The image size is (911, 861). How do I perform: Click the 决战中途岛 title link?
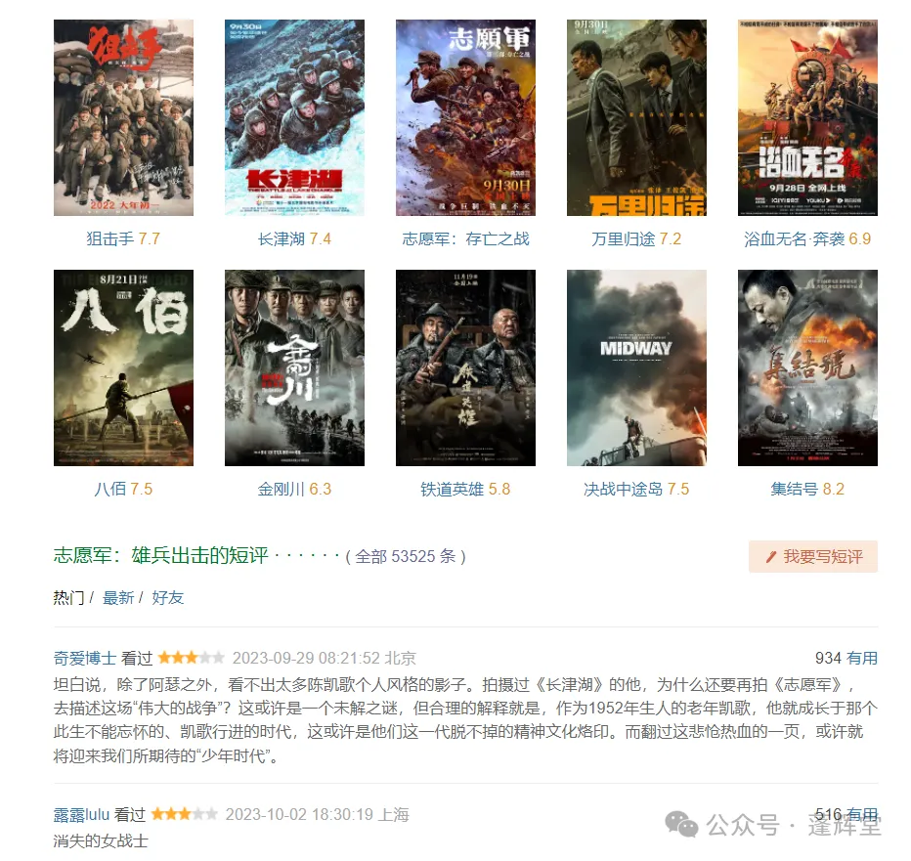pyautogui.click(x=623, y=490)
